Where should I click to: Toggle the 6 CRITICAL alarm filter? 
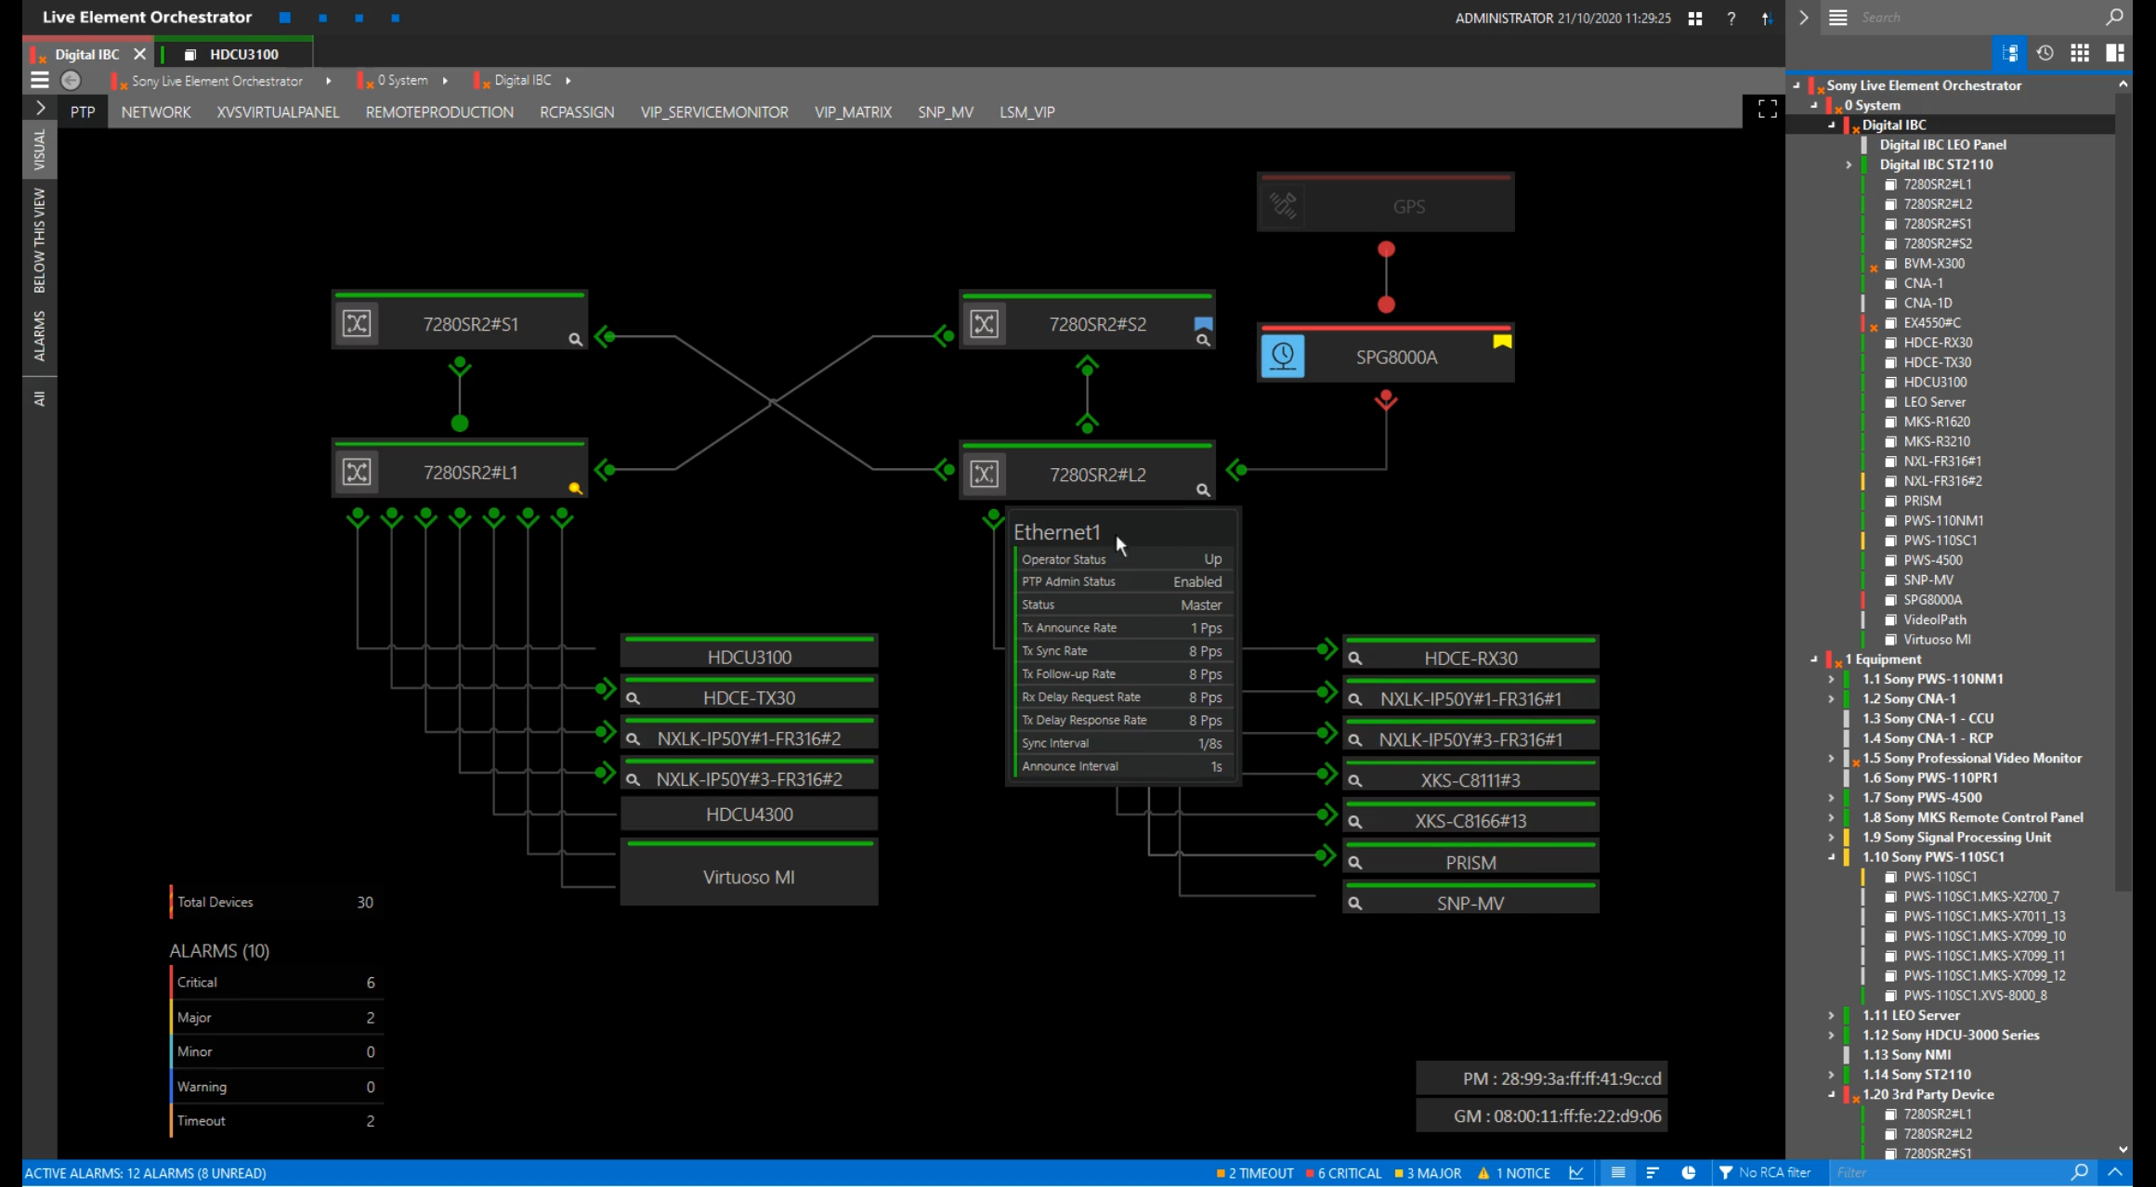click(x=1343, y=1173)
